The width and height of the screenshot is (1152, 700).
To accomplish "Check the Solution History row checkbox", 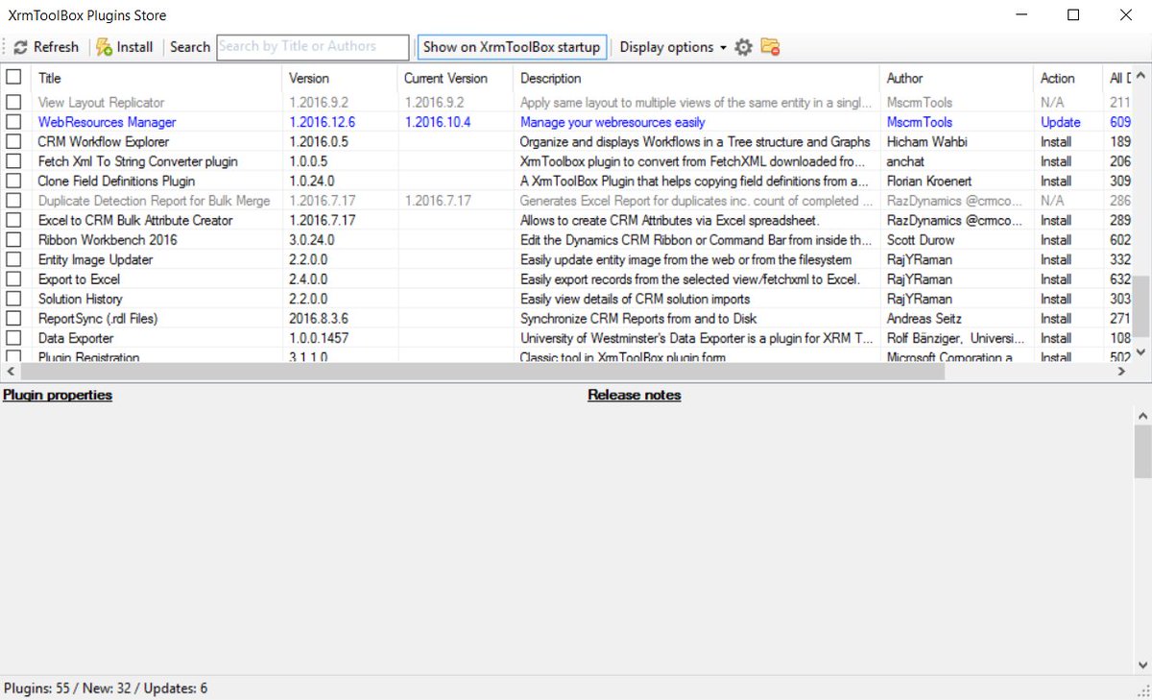I will 13,299.
